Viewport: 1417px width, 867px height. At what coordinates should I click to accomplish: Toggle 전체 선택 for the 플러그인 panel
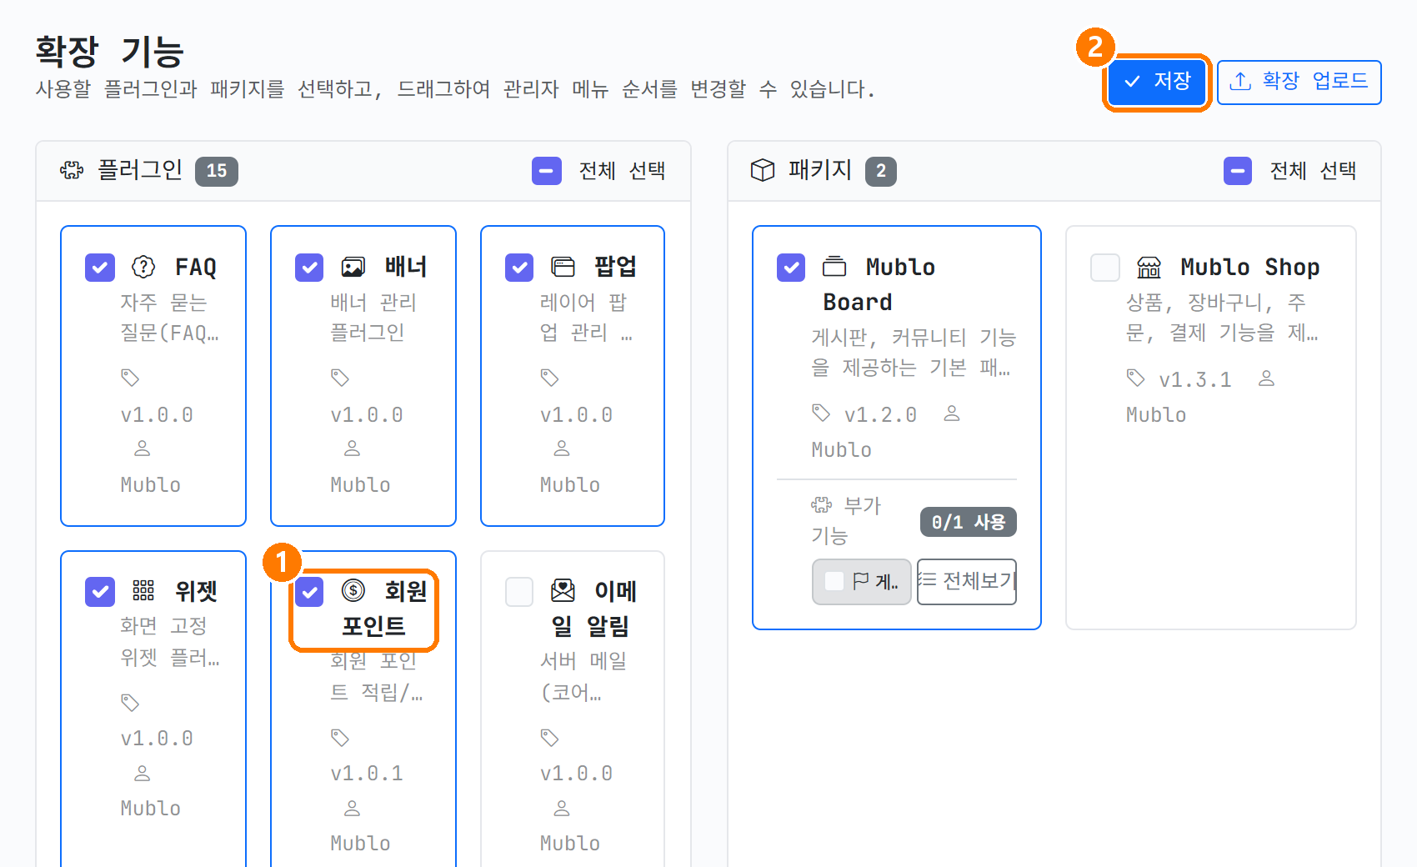point(547,171)
